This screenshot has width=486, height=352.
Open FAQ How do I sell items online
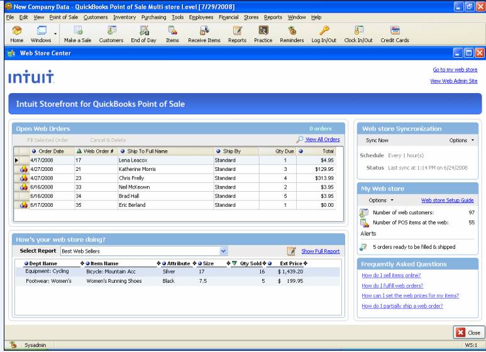(x=391, y=275)
